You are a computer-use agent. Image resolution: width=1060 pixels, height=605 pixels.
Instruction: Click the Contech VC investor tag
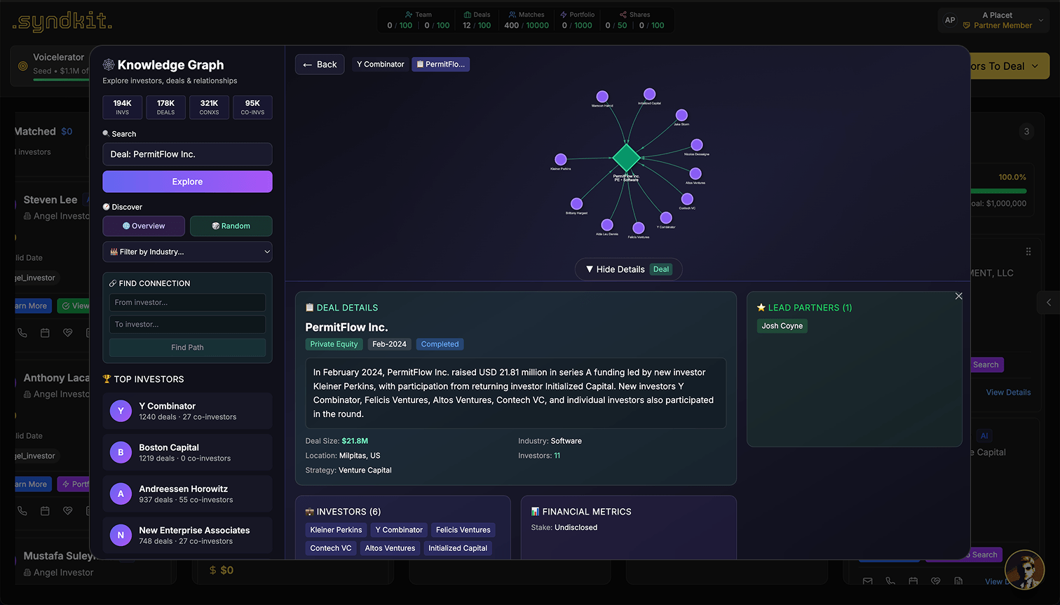click(331, 548)
